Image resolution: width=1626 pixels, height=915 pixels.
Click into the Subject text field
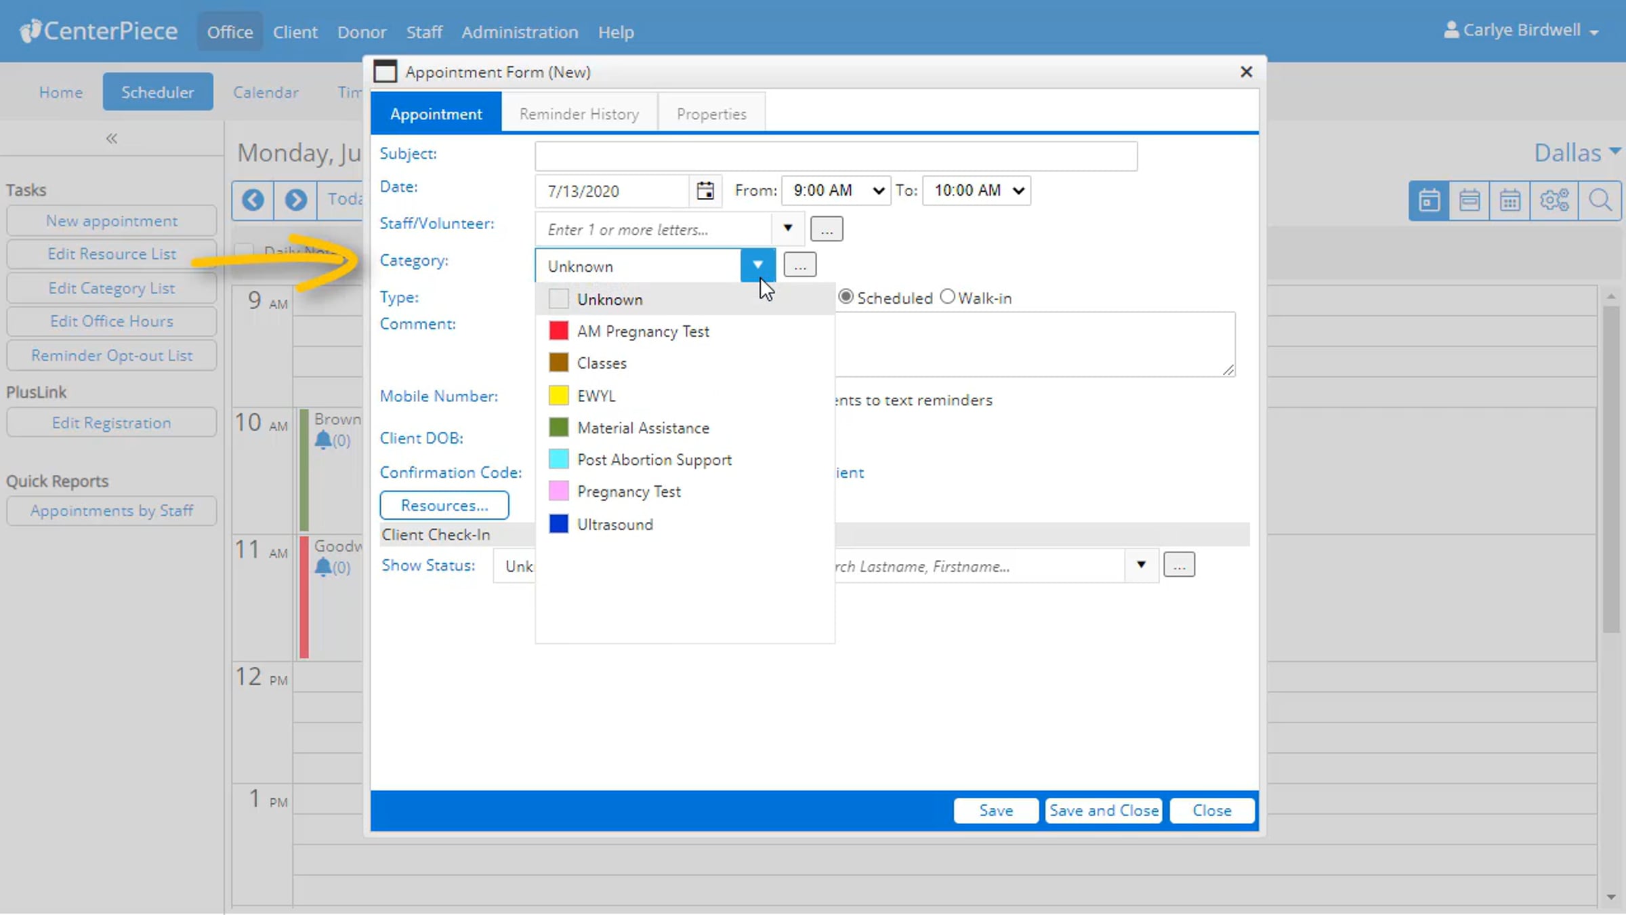(835, 156)
